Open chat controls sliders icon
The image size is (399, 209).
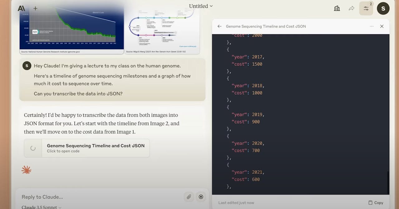click(x=366, y=8)
